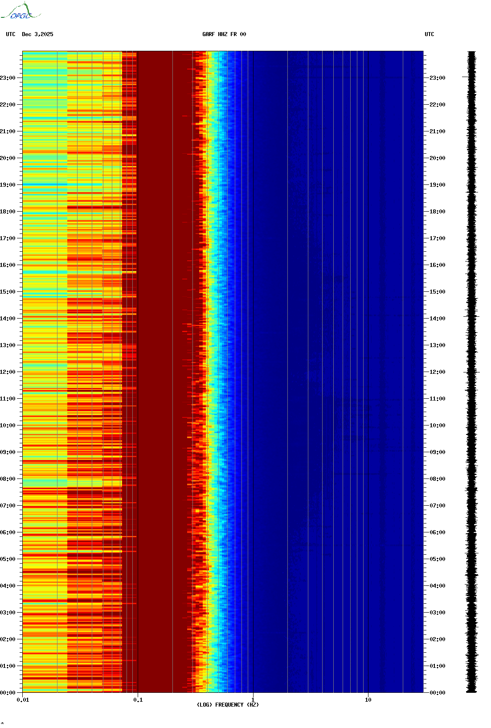Click the 23:00 tick on left axis

tap(8, 78)
